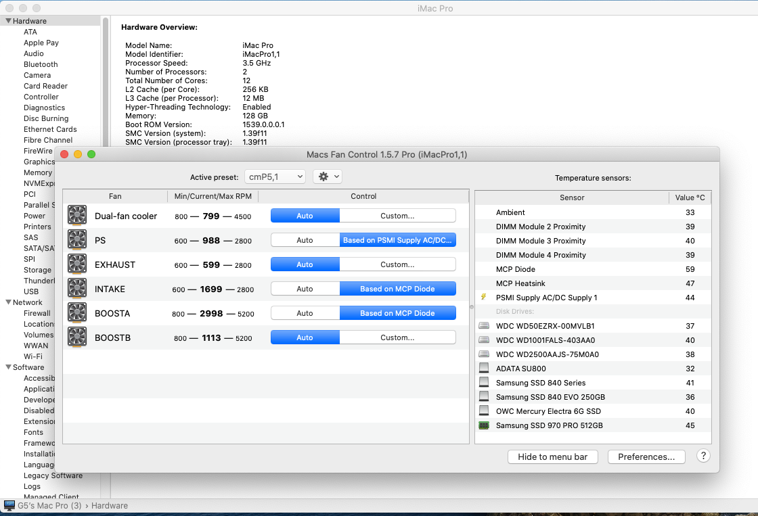This screenshot has width=758, height=516.
Task: Click Hardware in the bottom path bar
Action: [x=110, y=505]
